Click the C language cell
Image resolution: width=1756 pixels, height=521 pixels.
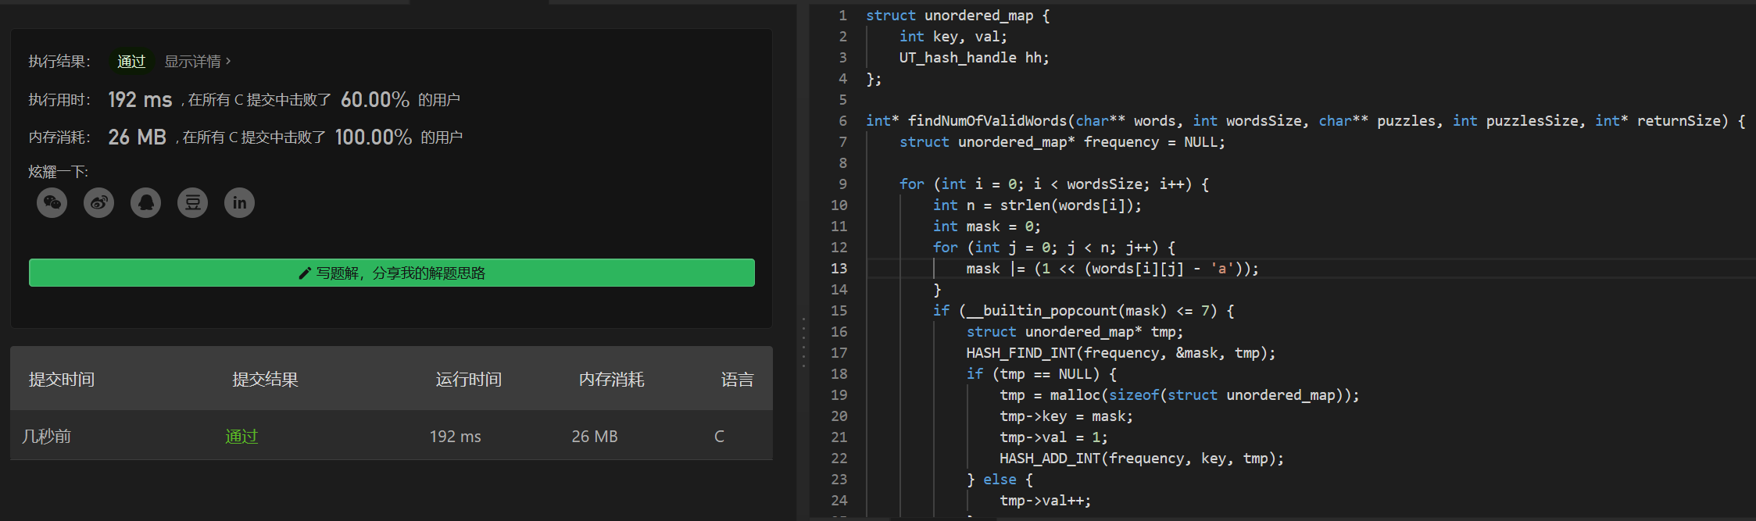(719, 437)
